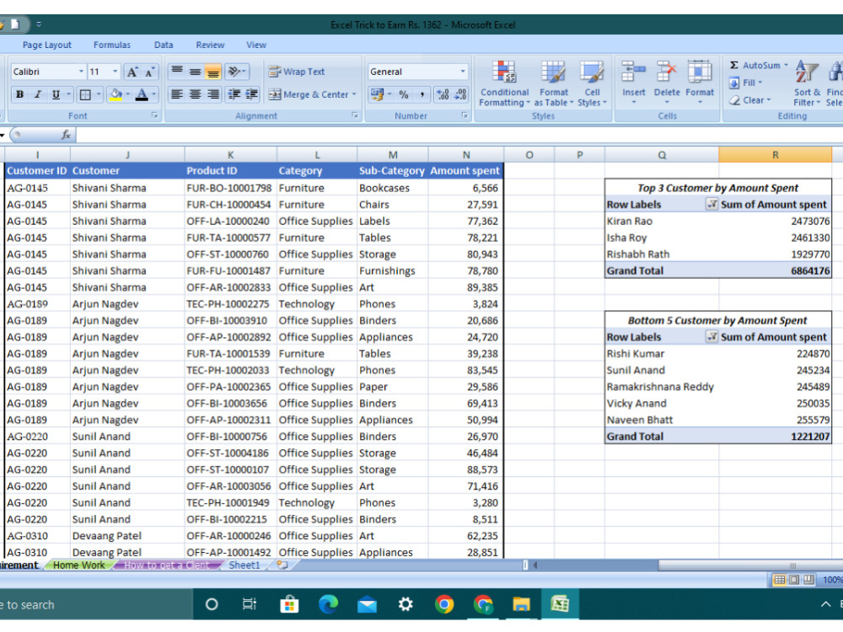Click Delete cells button

click(x=667, y=82)
